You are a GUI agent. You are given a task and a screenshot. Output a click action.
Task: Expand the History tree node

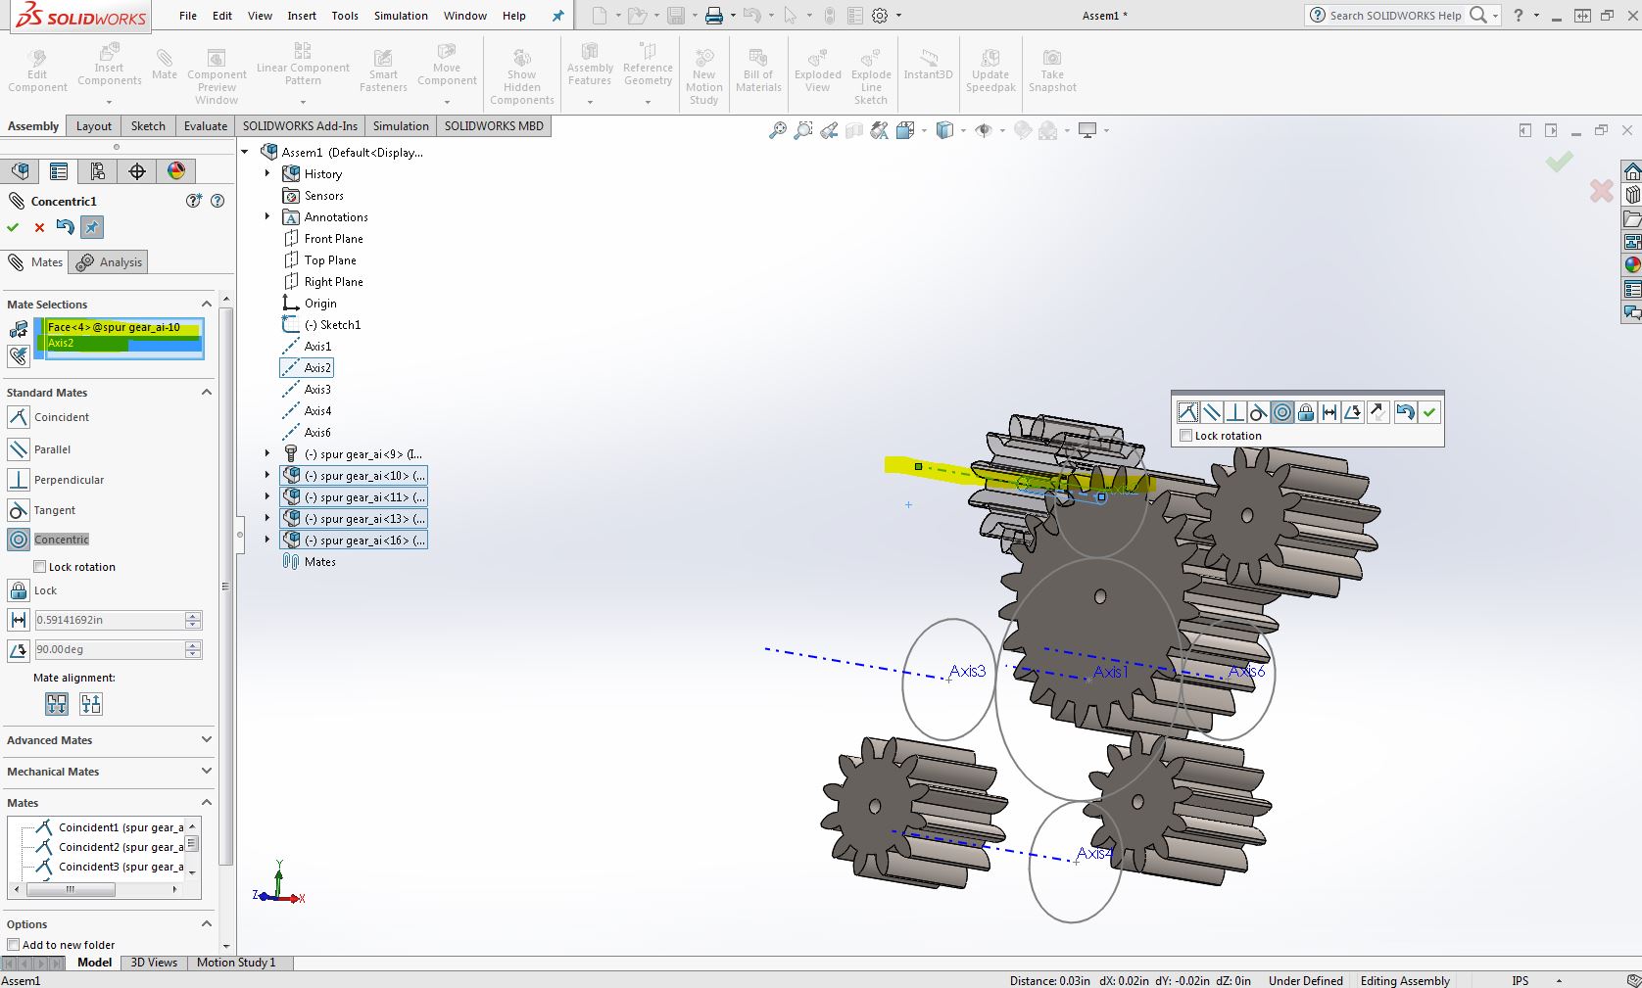pos(267,173)
